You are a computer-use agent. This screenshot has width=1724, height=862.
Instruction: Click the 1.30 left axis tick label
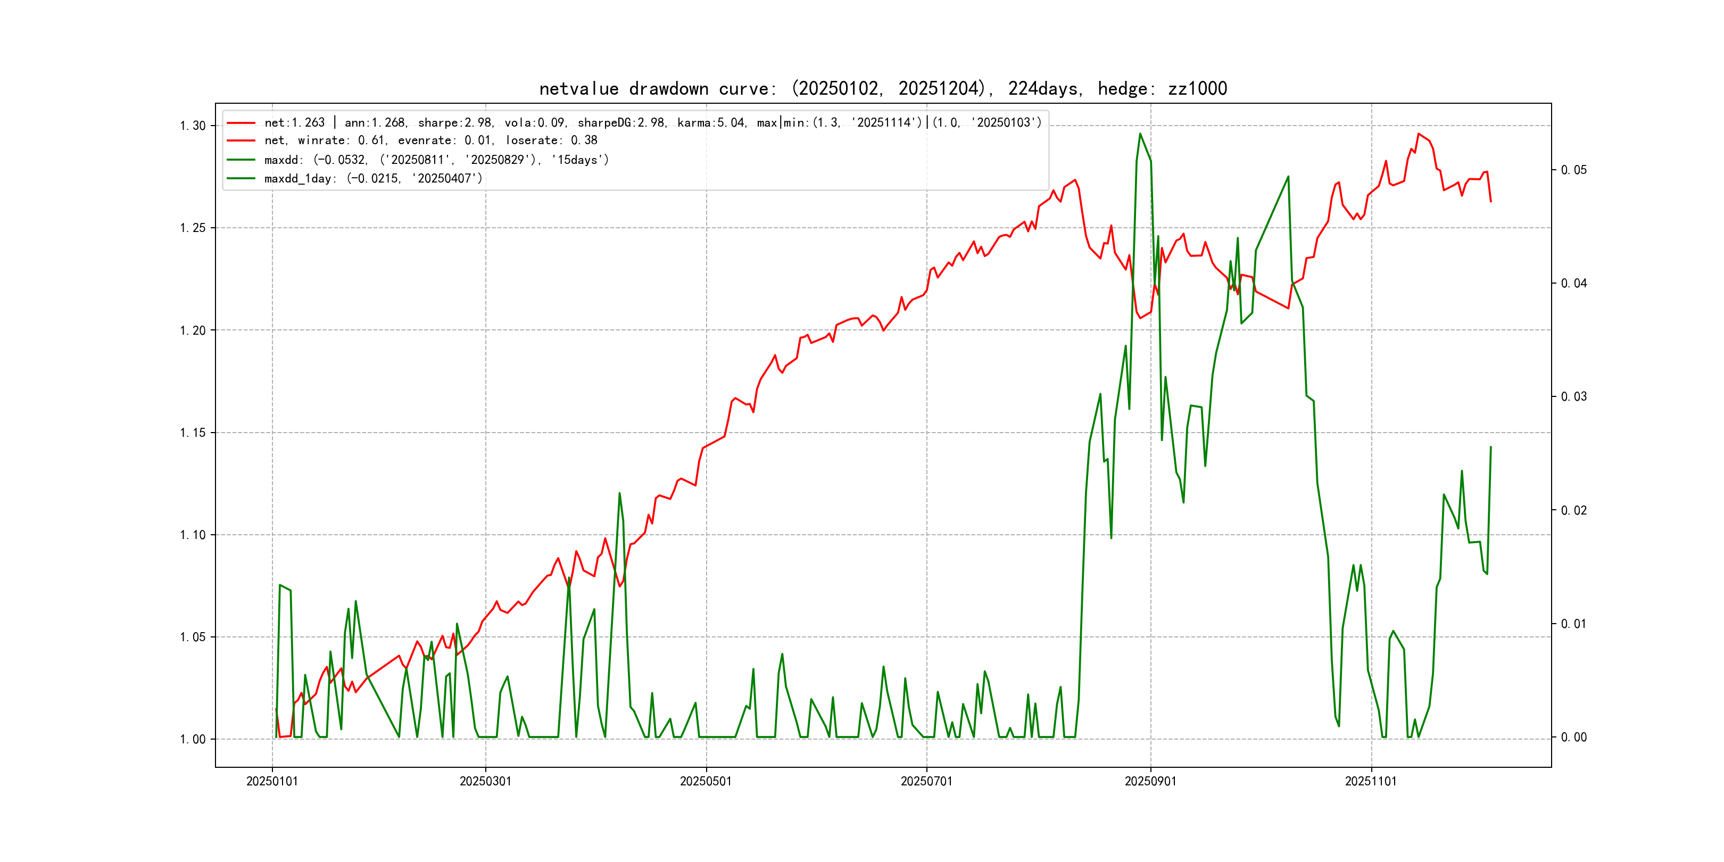(193, 126)
